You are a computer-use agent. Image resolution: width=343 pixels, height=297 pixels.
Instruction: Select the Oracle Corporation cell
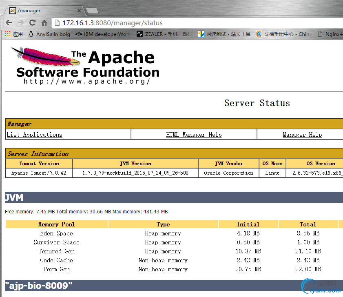point(229,173)
